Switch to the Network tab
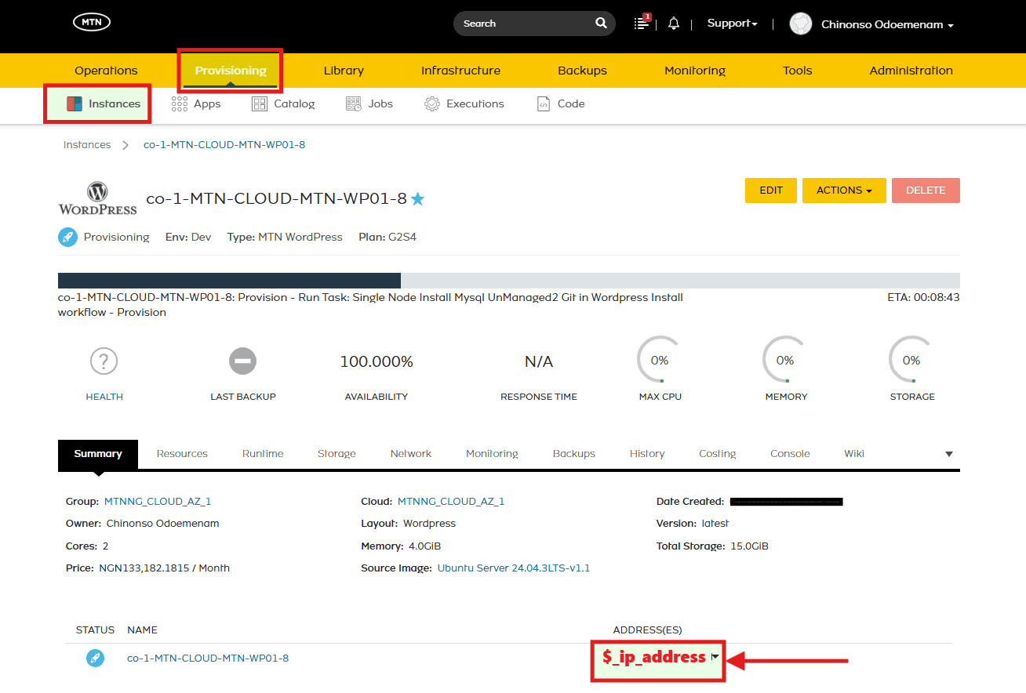The height and width of the screenshot is (693, 1026). [x=411, y=454]
